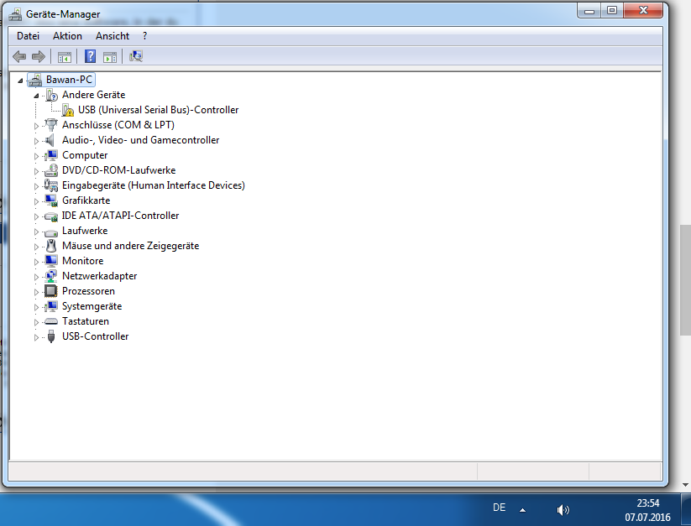Expand the USB-Controller category arrow
This screenshot has width=691, height=526.
[x=36, y=337]
